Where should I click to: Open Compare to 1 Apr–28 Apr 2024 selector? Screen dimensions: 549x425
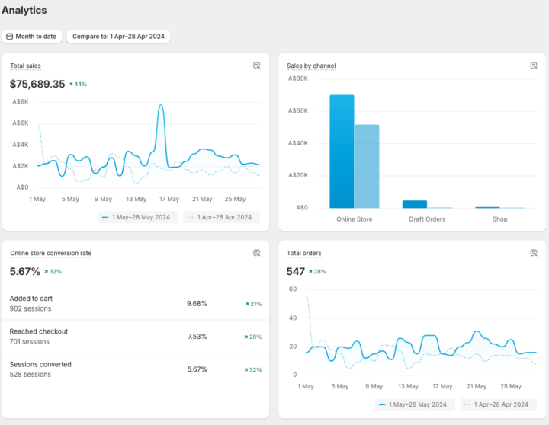tap(118, 37)
